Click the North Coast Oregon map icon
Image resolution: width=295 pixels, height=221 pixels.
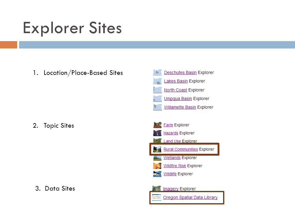coord(157,90)
